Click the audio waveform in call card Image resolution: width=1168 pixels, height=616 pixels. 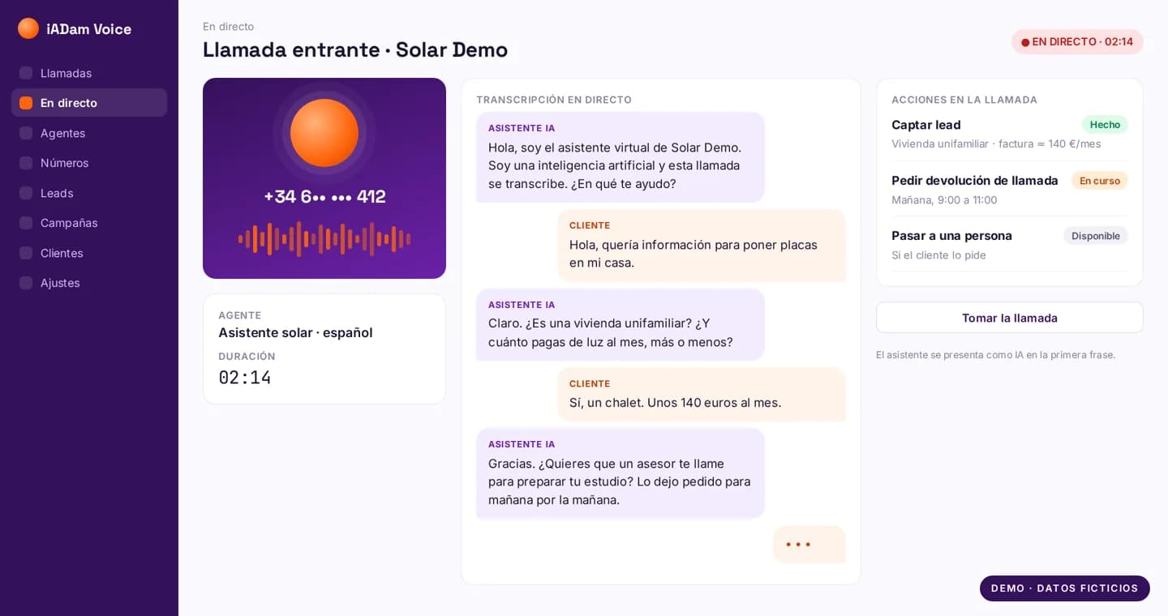[324, 239]
